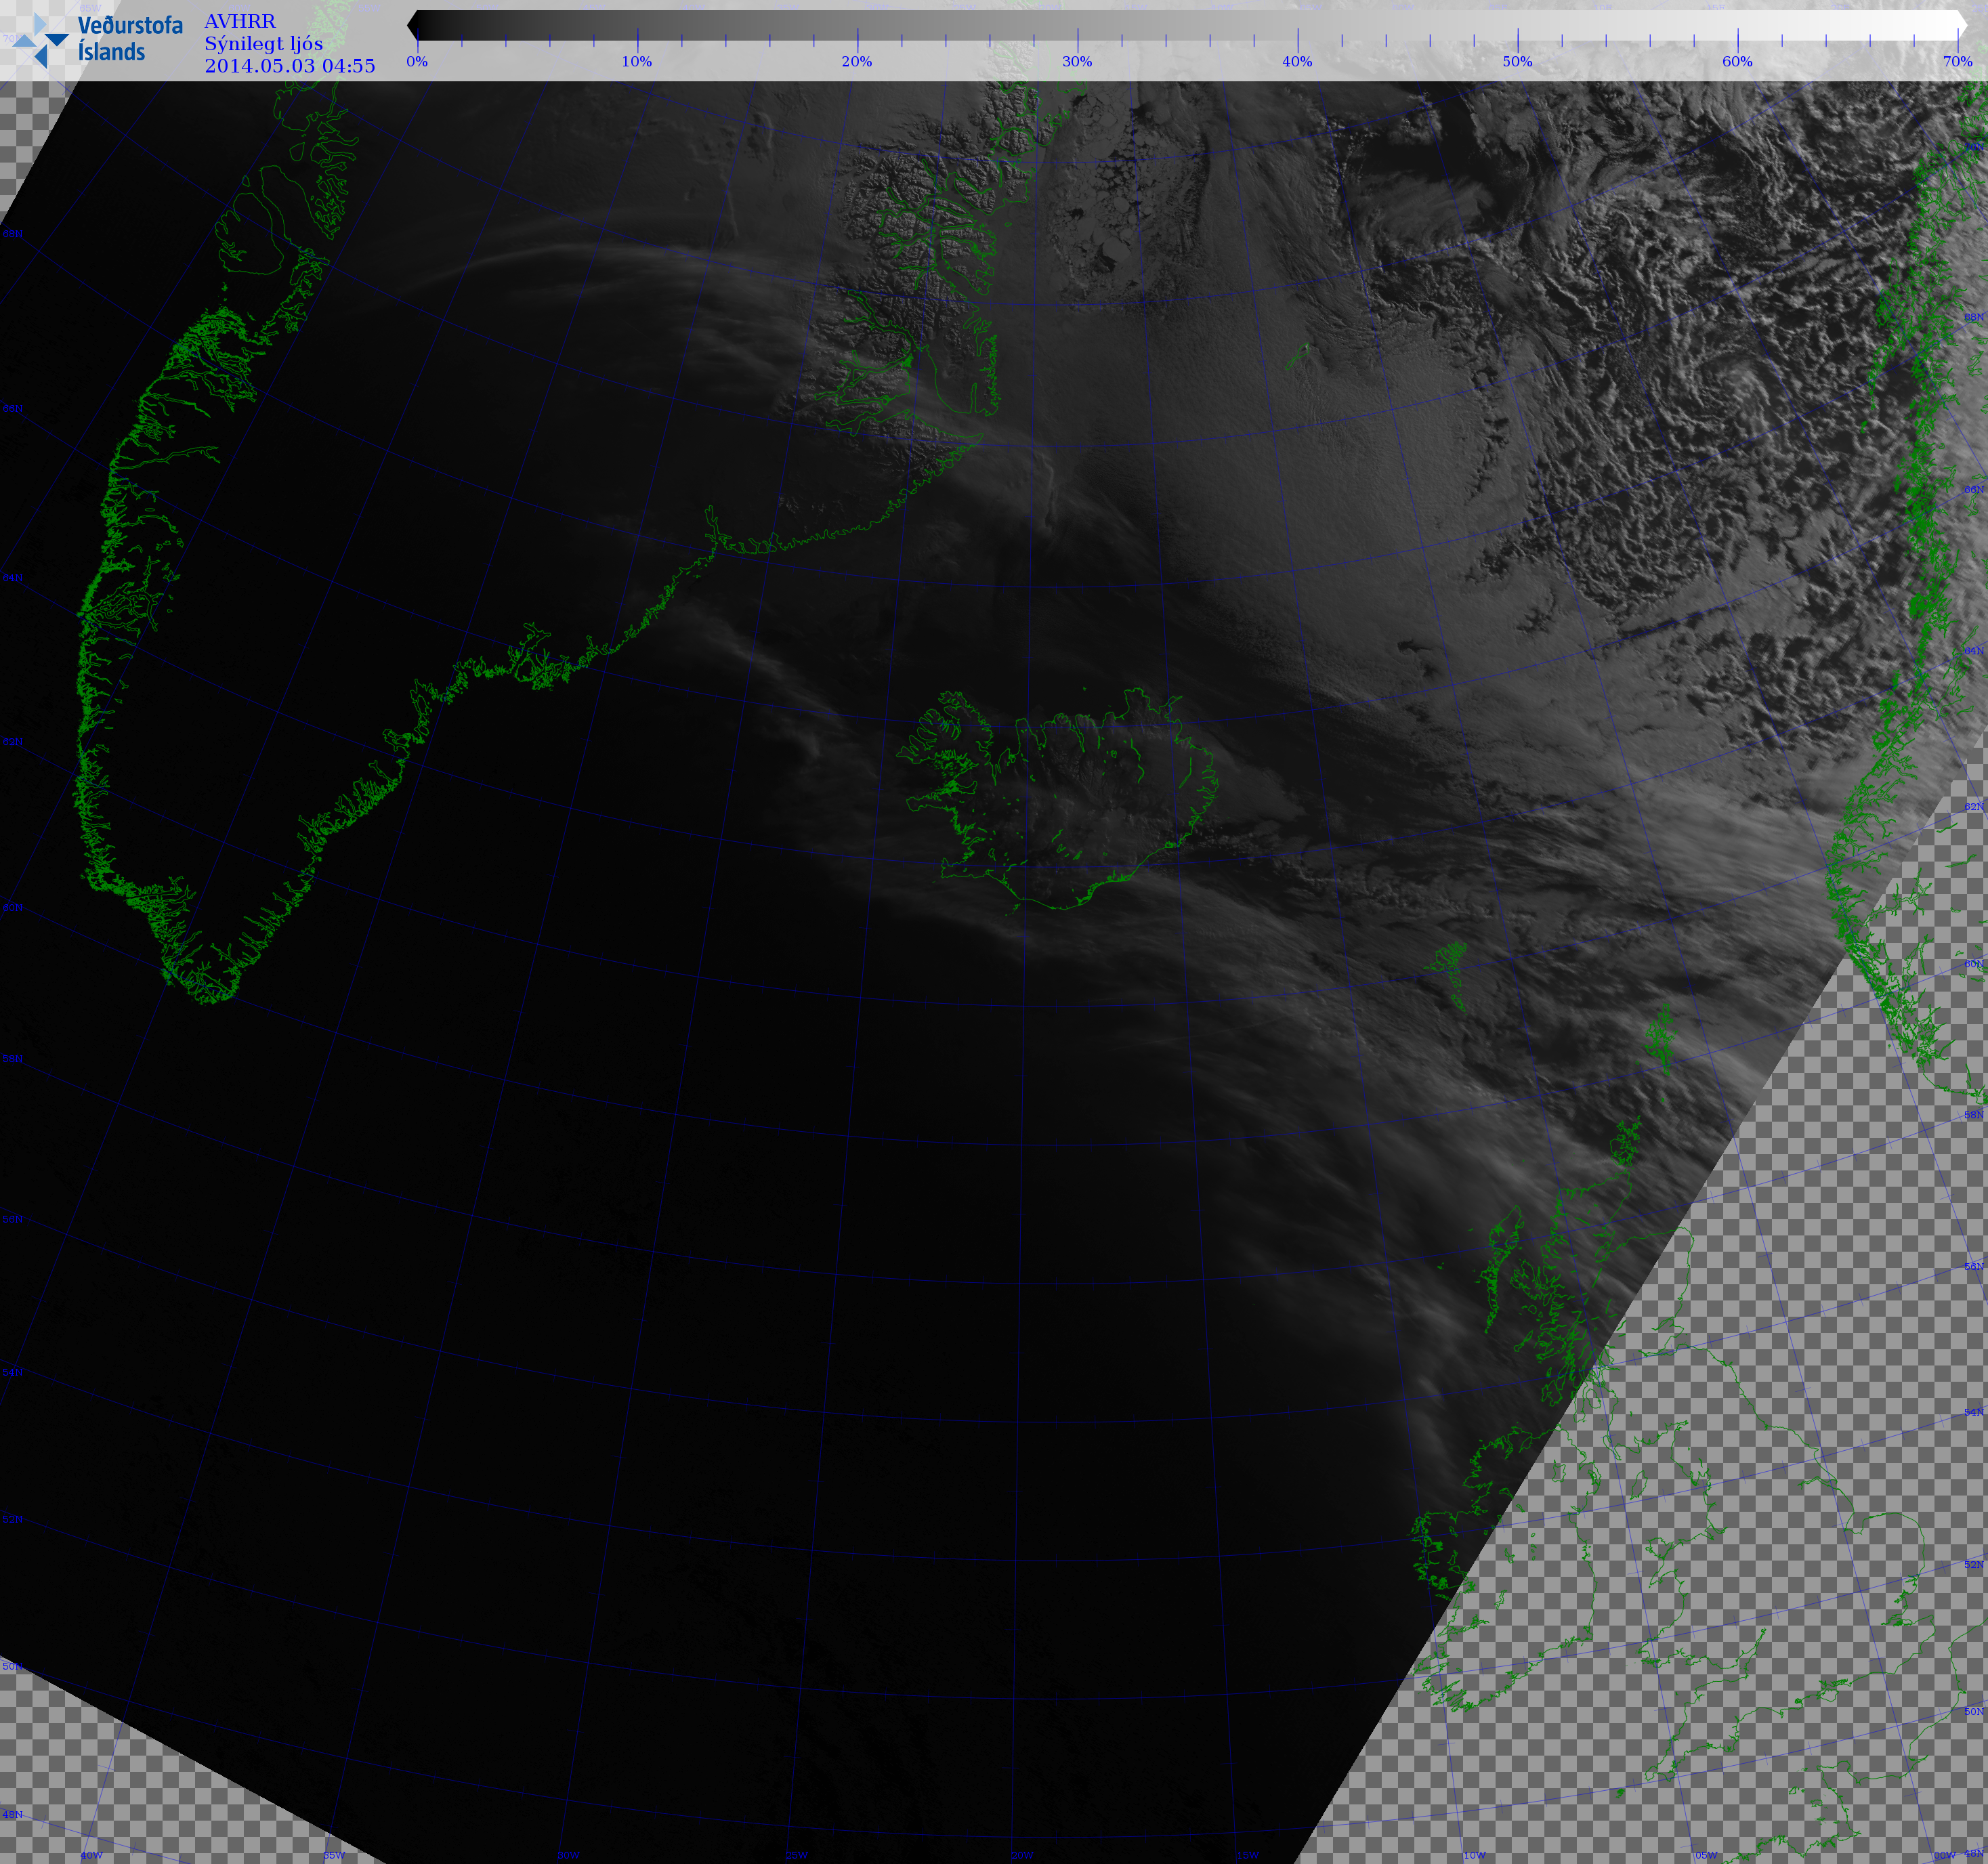Click the 20W longitude label at the bottom
This screenshot has height=1864, width=1988.
1022,1855
